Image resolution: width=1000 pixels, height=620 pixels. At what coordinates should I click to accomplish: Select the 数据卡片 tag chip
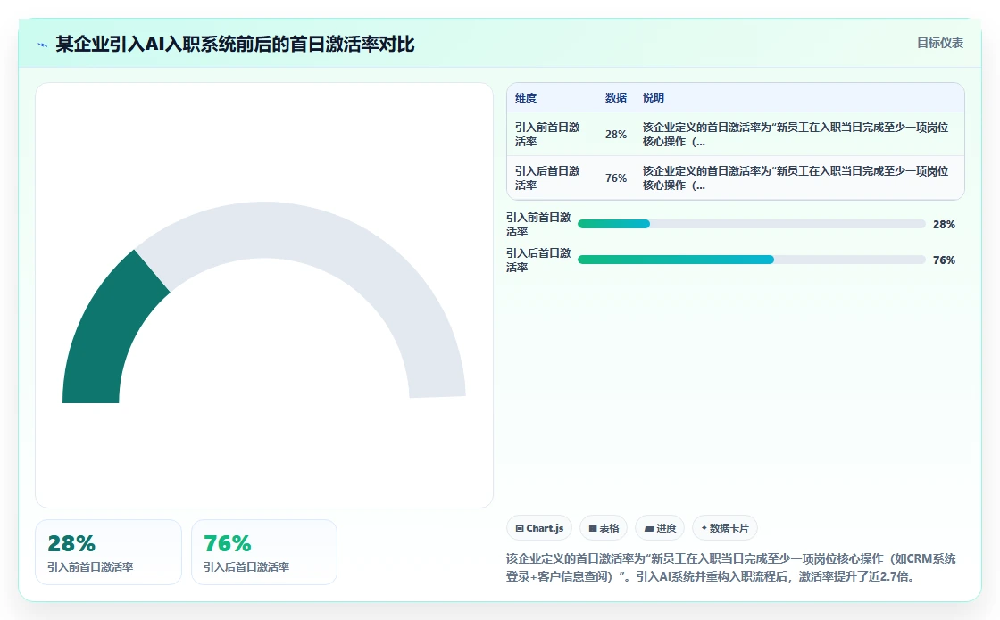(724, 528)
